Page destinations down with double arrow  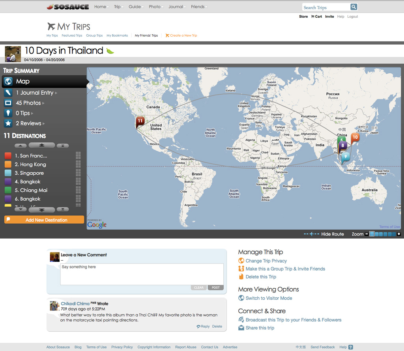point(42,210)
